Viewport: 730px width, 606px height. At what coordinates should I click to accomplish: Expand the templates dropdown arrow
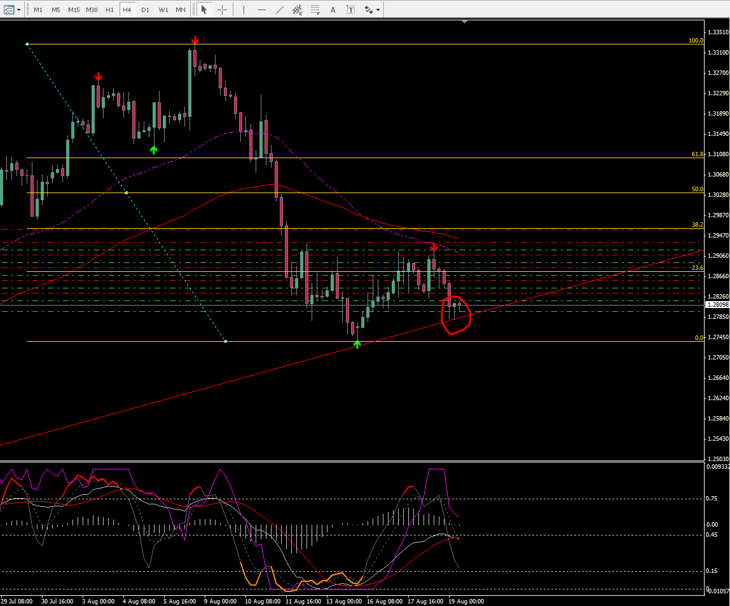[19, 10]
